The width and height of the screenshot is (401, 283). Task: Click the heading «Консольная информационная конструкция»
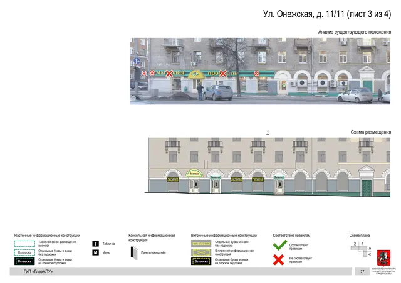click(152, 237)
